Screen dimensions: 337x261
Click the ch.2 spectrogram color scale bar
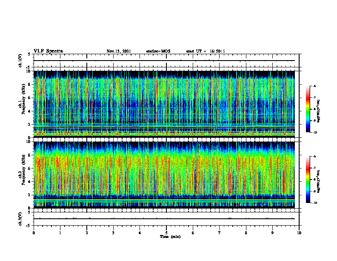click(308, 180)
